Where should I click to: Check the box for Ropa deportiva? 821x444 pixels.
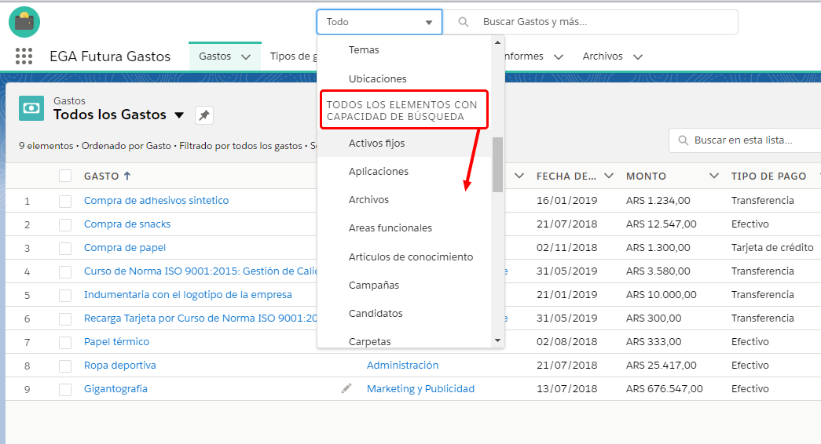tap(65, 366)
